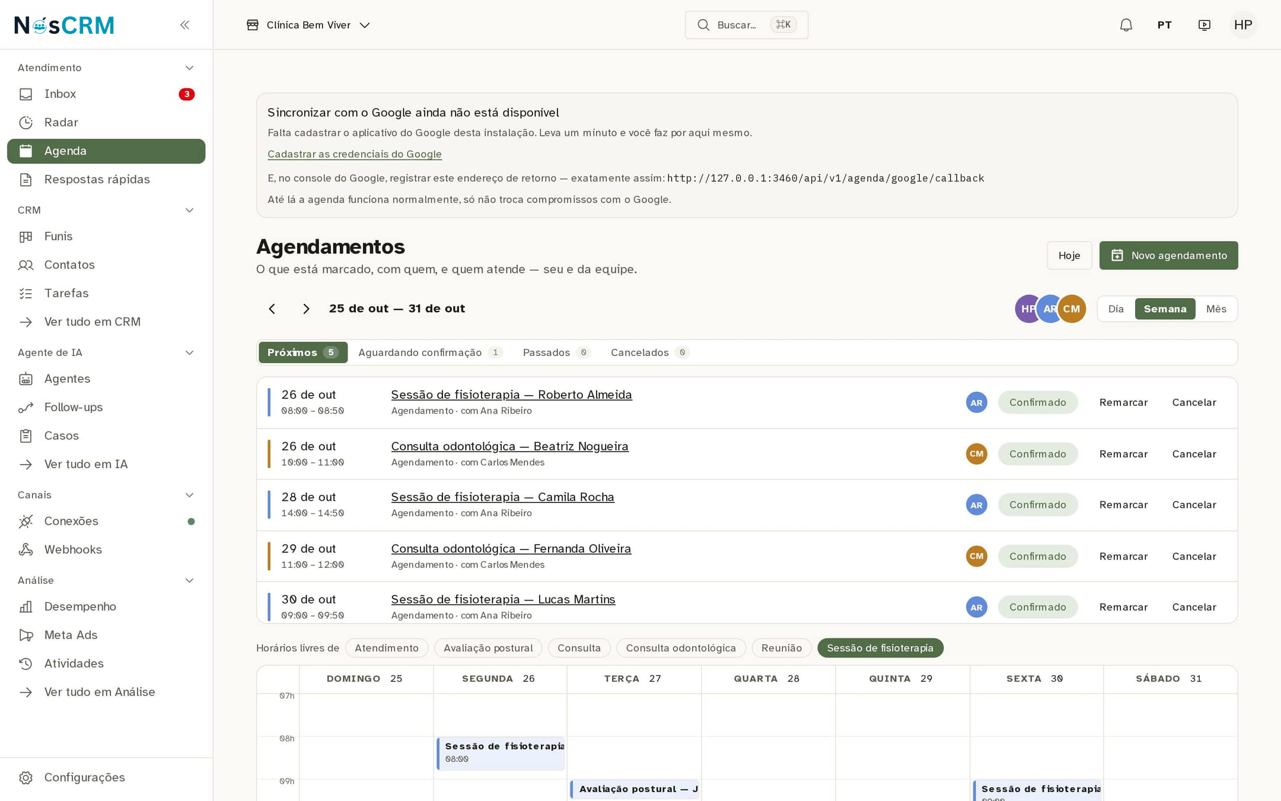Open Follow-ups

106,407
